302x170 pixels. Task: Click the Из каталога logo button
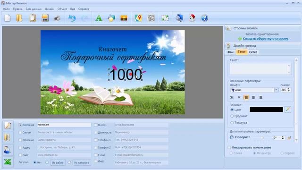click(x=82, y=162)
